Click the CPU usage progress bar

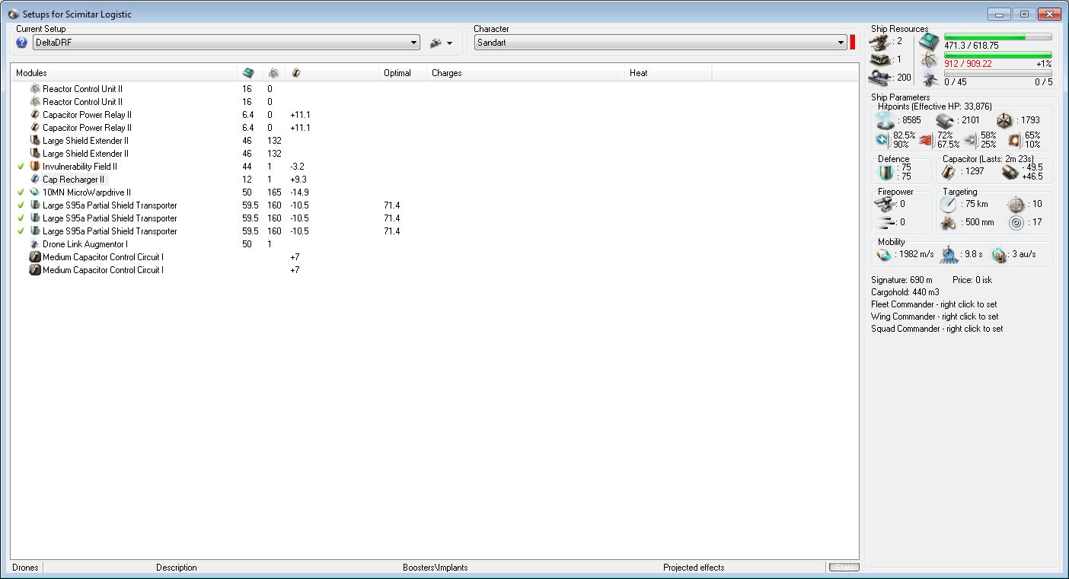tap(998, 37)
